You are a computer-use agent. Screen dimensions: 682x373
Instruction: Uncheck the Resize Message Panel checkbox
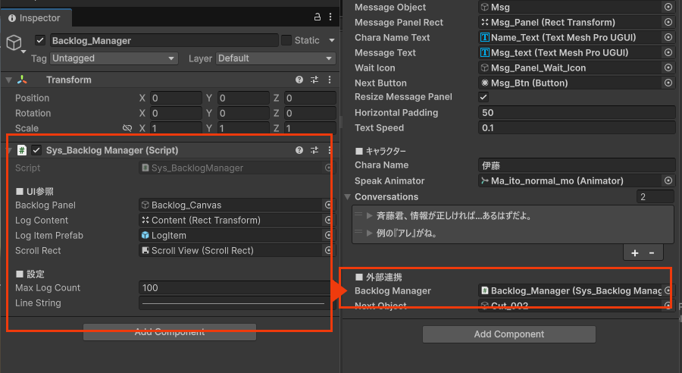(x=483, y=97)
